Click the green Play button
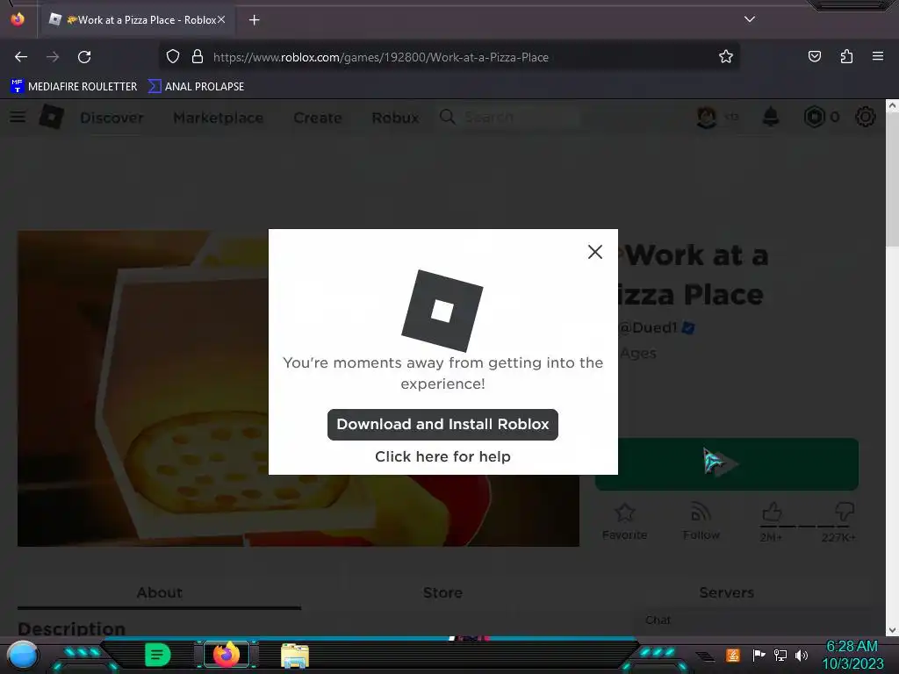The width and height of the screenshot is (899, 674). [x=727, y=464]
